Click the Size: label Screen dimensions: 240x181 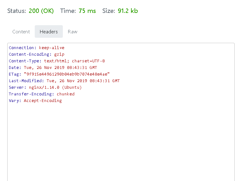[x=109, y=11]
